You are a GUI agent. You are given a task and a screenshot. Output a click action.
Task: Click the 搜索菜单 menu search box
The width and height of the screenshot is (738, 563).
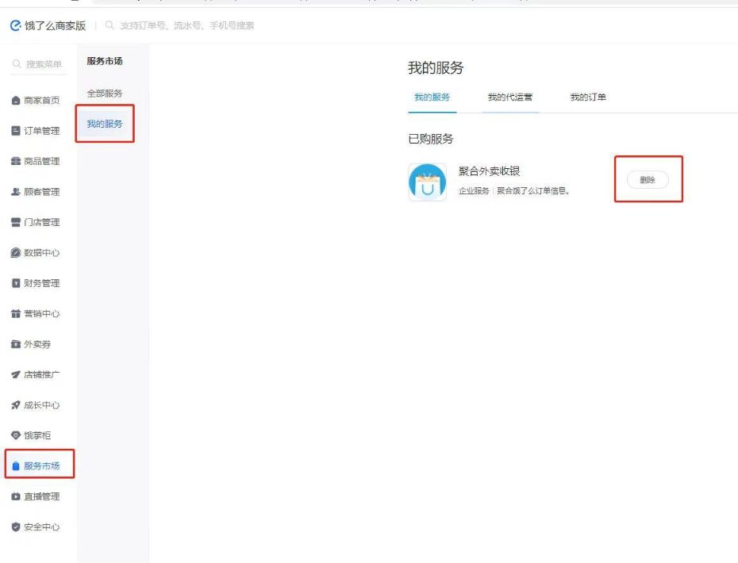[39, 64]
